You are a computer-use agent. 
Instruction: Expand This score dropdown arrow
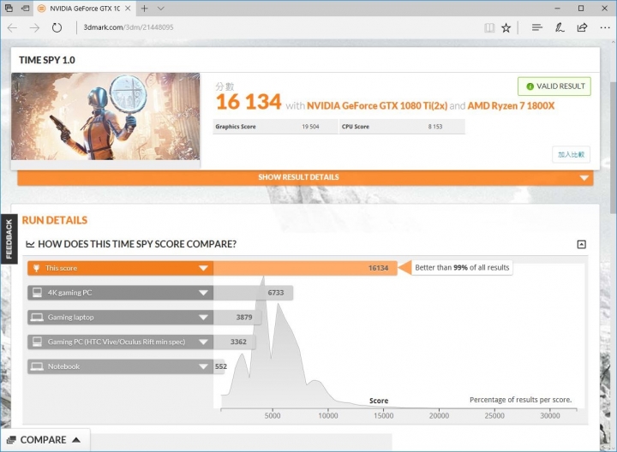pyautogui.click(x=203, y=268)
